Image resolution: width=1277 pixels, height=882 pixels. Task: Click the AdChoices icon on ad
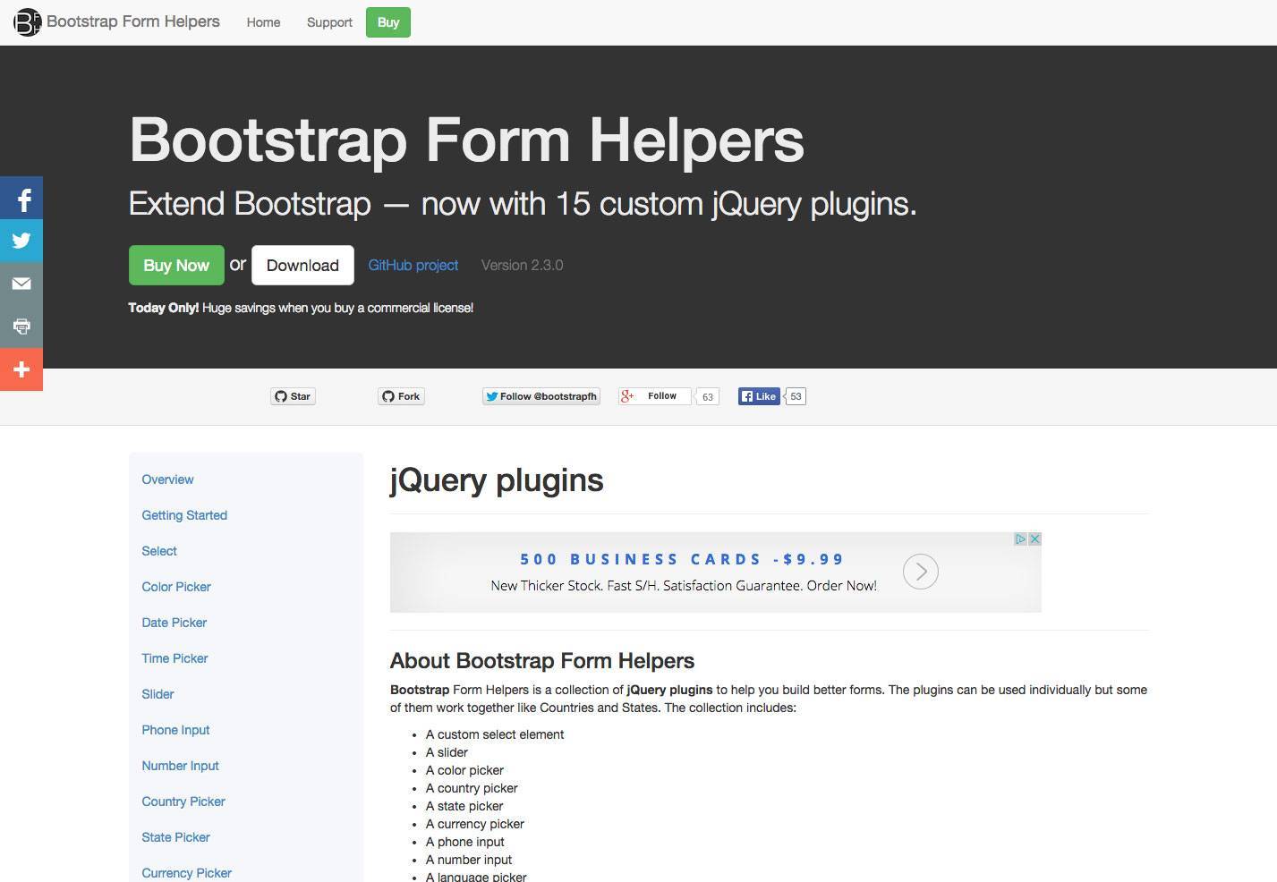point(1020,539)
